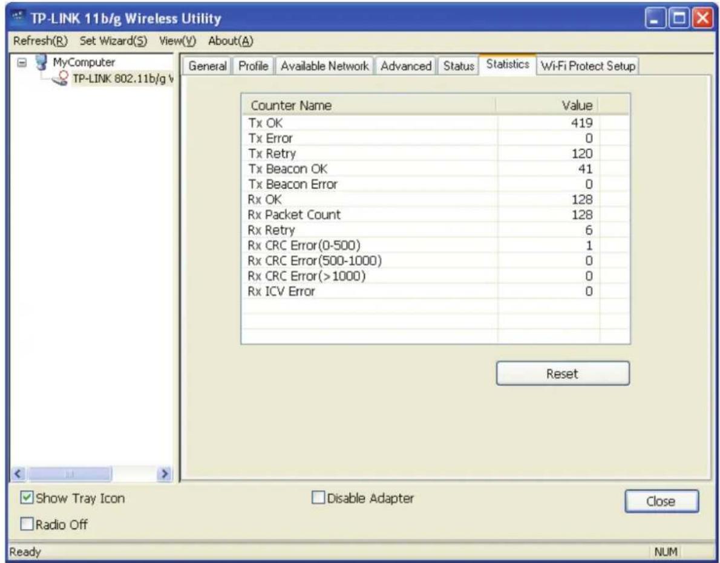The width and height of the screenshot is (720, 563).
Task: Open the Refresh(R) menu
Action: coord(41,41)
